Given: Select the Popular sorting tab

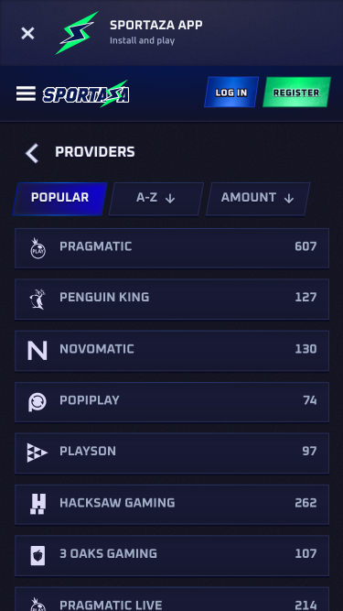Looking at the screenshot, I should pos(59,199).
